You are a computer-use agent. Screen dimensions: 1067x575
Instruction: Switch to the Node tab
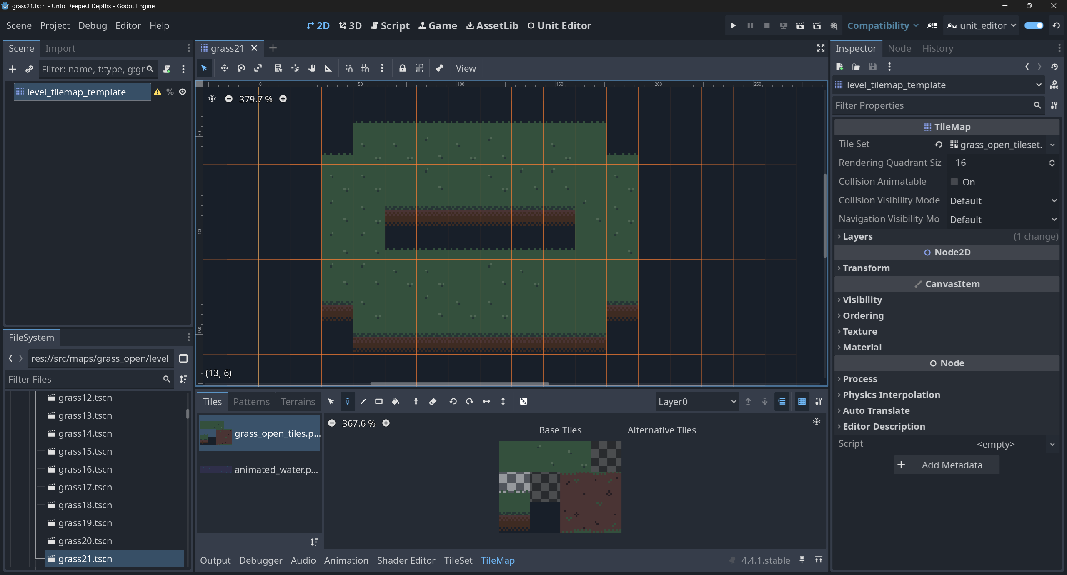click(x=899, y=48)
